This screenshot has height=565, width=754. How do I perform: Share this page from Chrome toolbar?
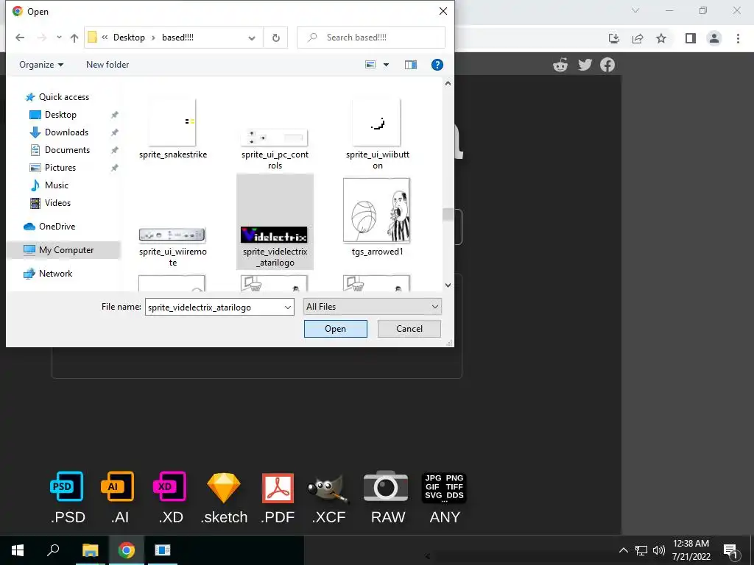(638, 38)
